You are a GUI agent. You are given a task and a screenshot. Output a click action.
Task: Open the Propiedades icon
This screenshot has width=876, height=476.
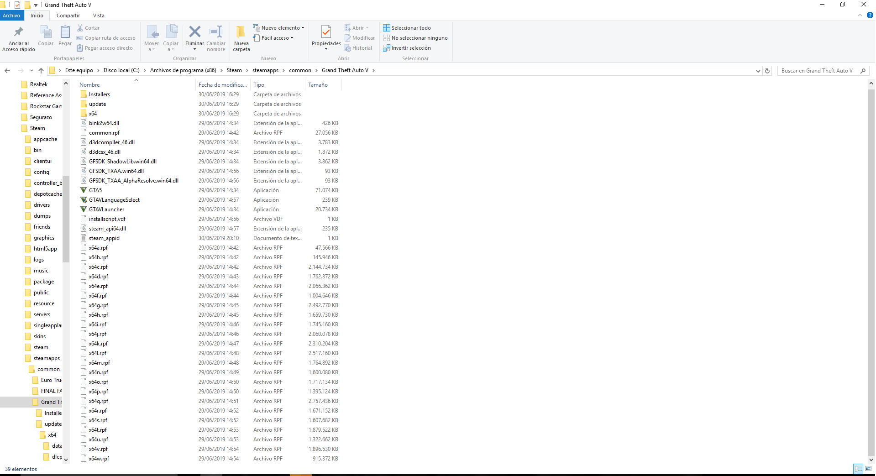point(326,32)
